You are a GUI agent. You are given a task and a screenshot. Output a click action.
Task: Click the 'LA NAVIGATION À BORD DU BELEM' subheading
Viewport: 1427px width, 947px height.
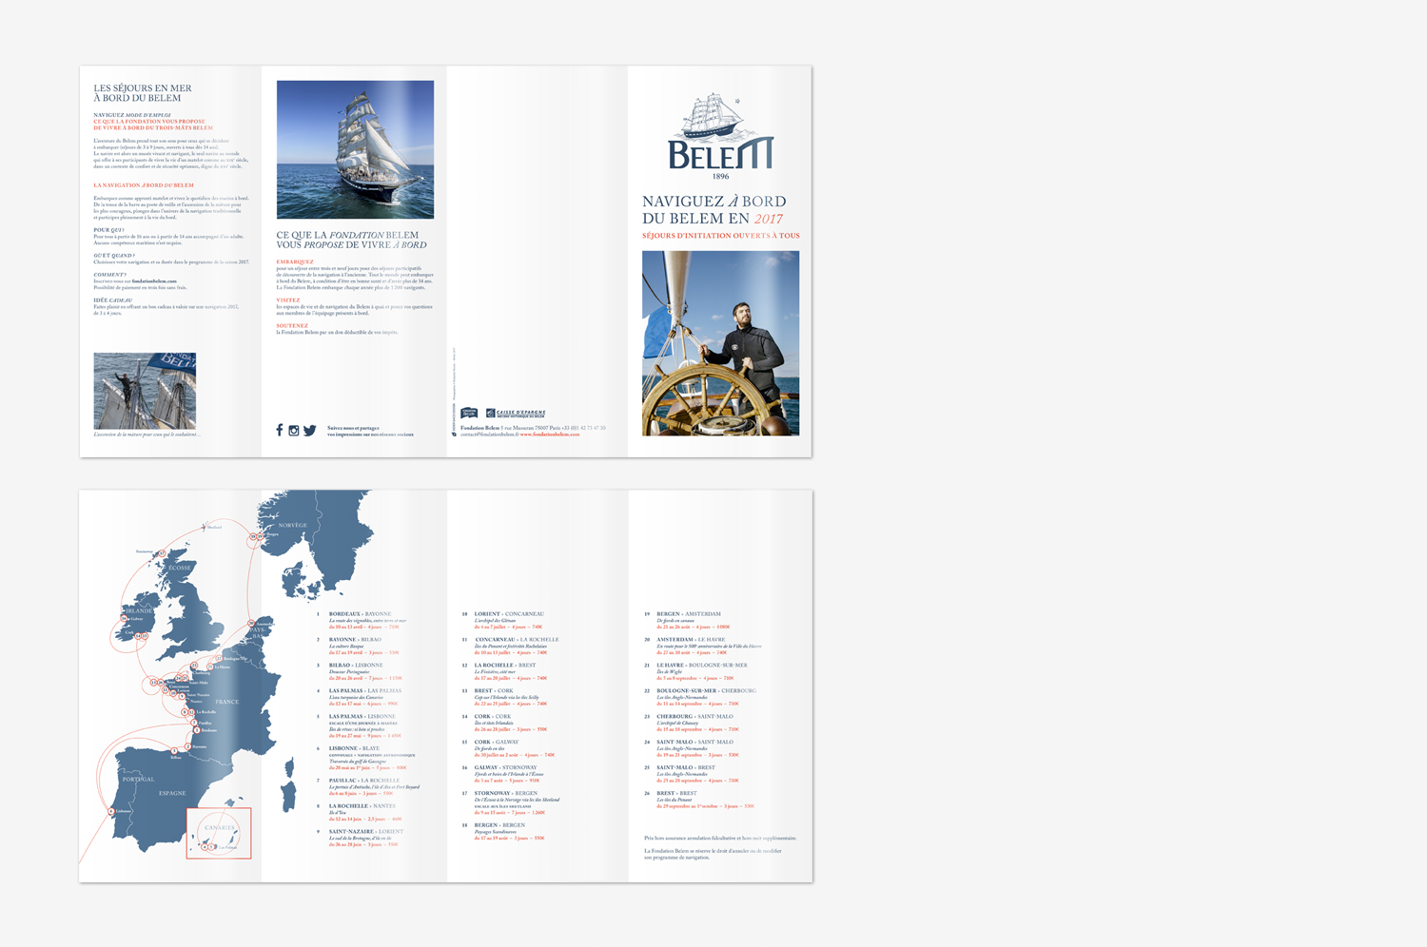[144, 185]
